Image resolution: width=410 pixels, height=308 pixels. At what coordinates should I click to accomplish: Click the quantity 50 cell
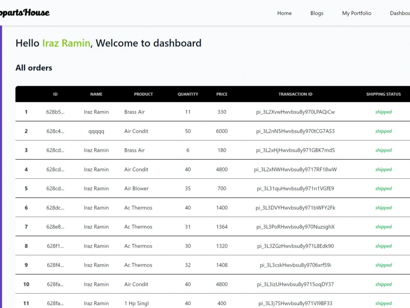(188, 131)
